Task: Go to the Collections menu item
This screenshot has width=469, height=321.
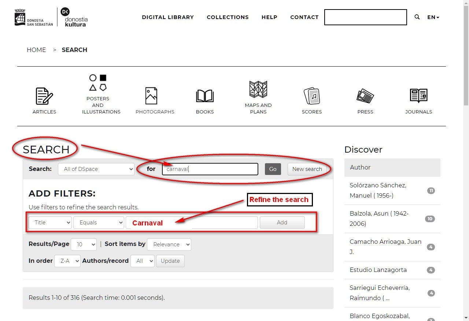Action: [x=228, y=17]
